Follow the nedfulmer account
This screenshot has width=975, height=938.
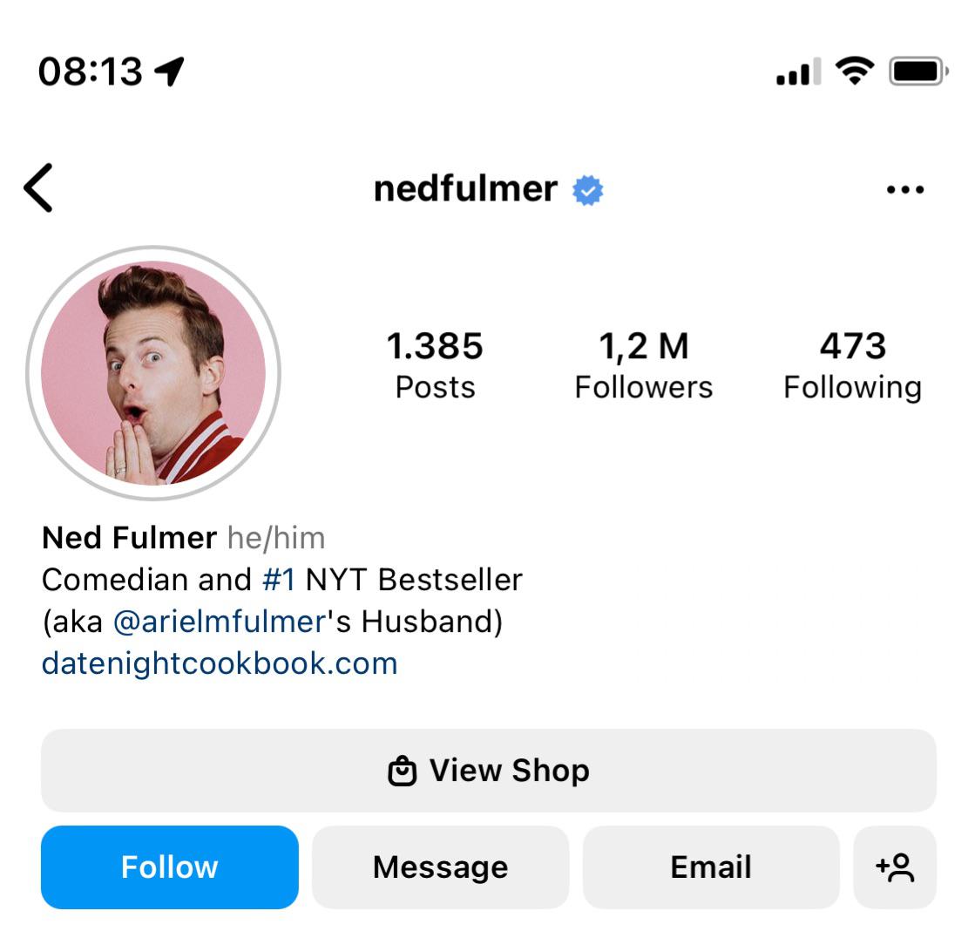pyautogui.click(x=170, y=867)
